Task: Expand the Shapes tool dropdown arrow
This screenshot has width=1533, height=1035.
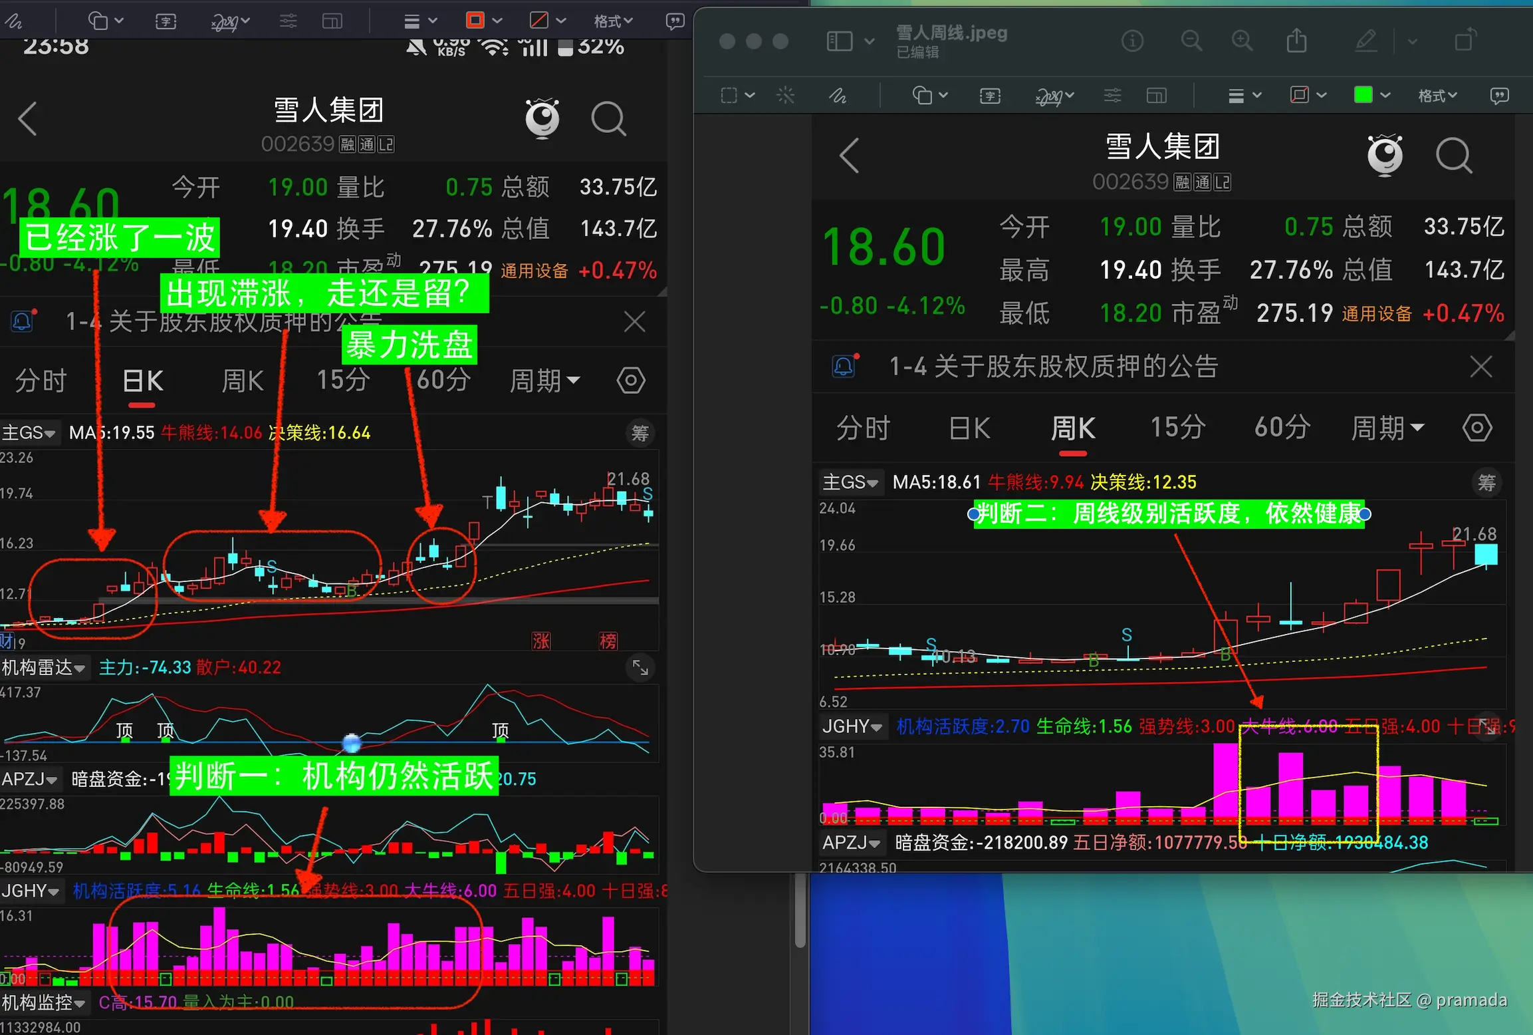Action: coord(943,95)
